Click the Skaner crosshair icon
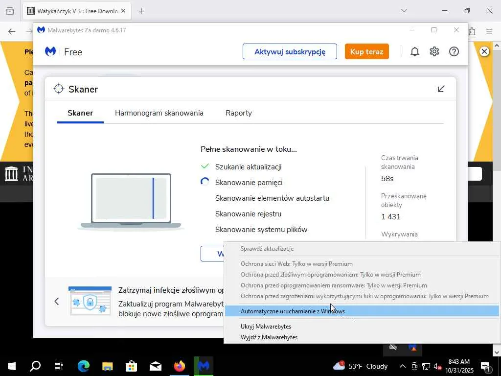The height and width of the screenshot is (376, 501). point(59,89)
